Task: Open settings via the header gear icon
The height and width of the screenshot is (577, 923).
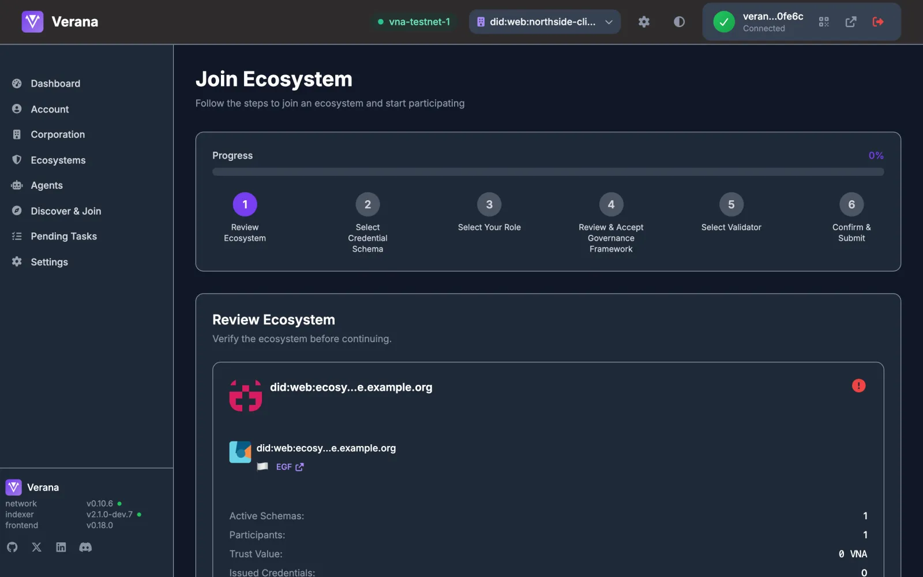Action: [644, 22]
